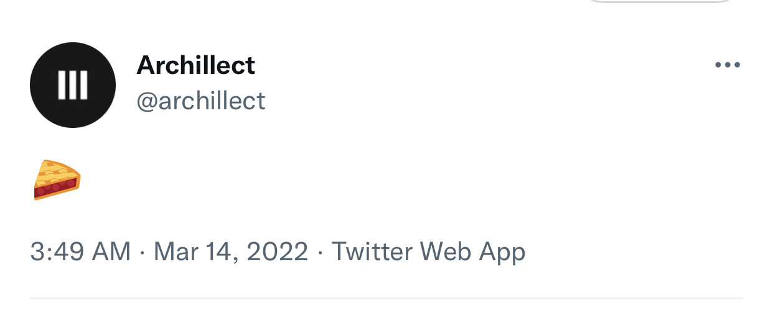Click the dot separator after 3:49 AM
This screenshot has height=313, width=773.
(142, 252)
